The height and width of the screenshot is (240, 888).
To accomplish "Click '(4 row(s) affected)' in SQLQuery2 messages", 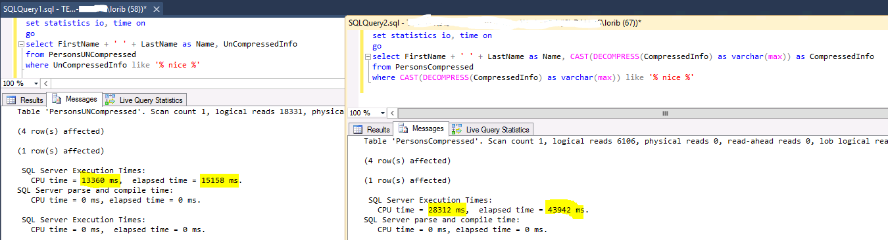I will (407, 161).
